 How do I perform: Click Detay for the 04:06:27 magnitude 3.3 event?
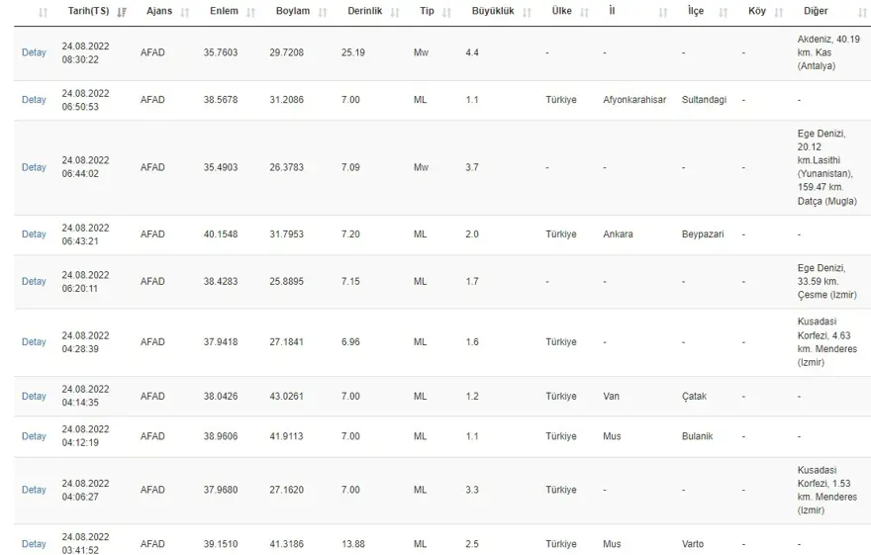click(34, 490)
